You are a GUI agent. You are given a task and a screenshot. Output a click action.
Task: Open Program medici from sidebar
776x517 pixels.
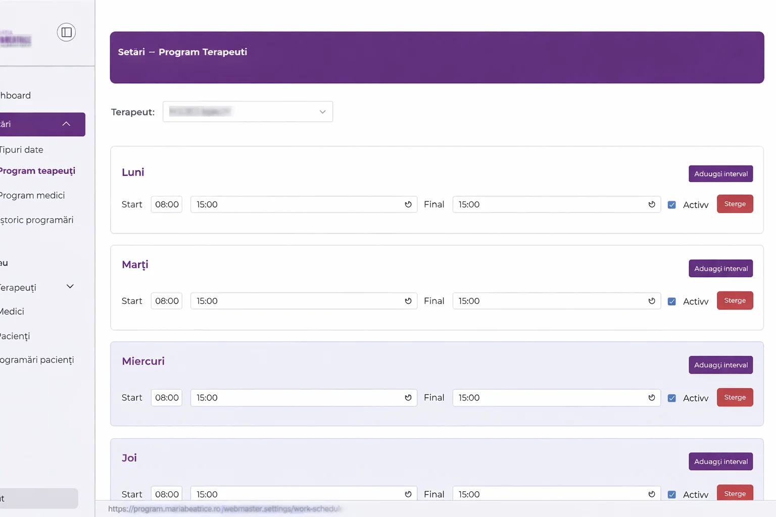point(32,195)
